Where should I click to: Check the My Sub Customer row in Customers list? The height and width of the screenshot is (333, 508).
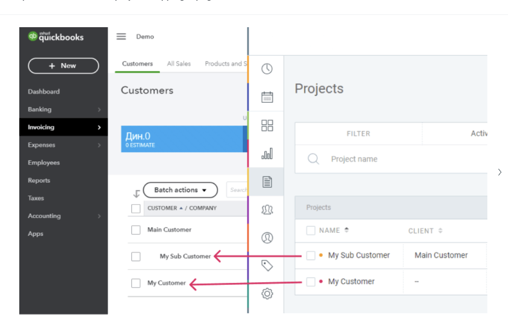136,256
